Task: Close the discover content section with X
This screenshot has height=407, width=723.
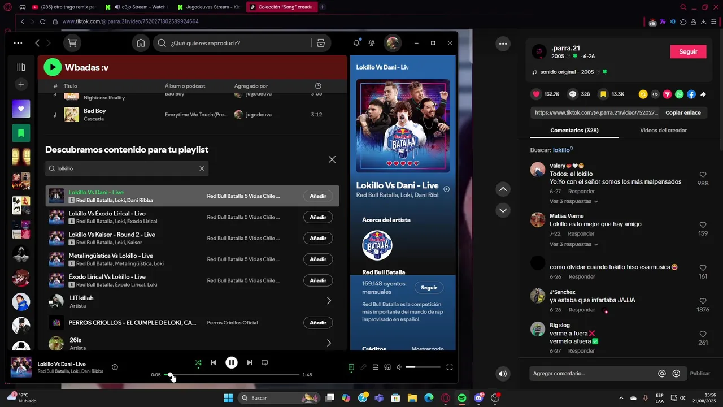Action: click(332, 159)
